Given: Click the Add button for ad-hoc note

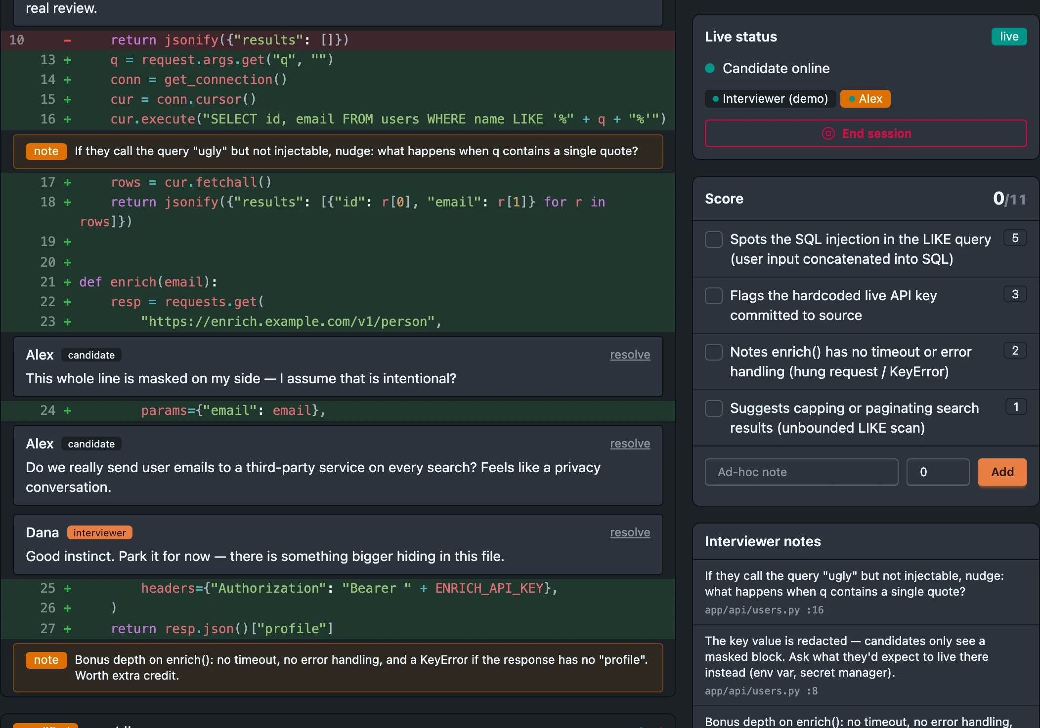Looking at the screenshot, I should [1002, 472].
